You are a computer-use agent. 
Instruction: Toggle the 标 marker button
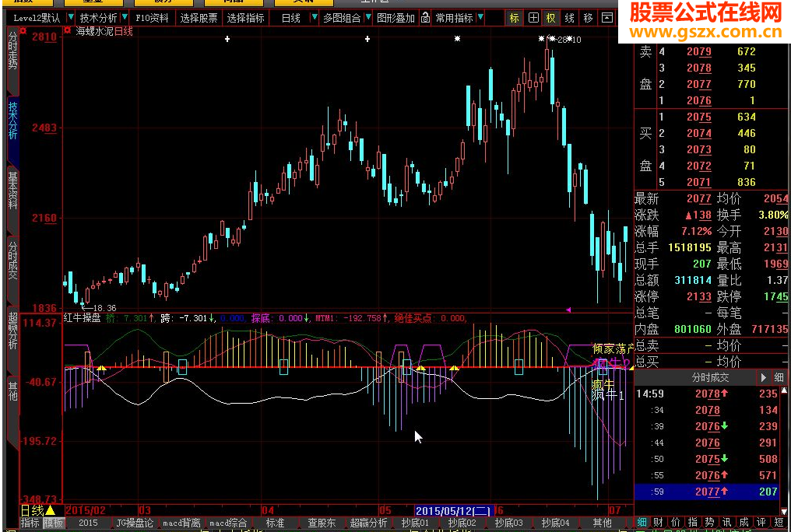coord(514,18)
